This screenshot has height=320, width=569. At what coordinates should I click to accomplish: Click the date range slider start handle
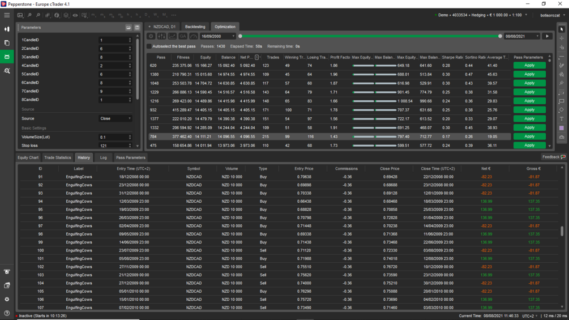tap(240, 36)
